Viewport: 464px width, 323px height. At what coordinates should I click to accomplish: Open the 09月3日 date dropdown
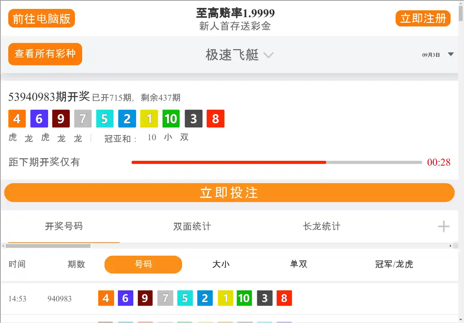tap(431, 55)
